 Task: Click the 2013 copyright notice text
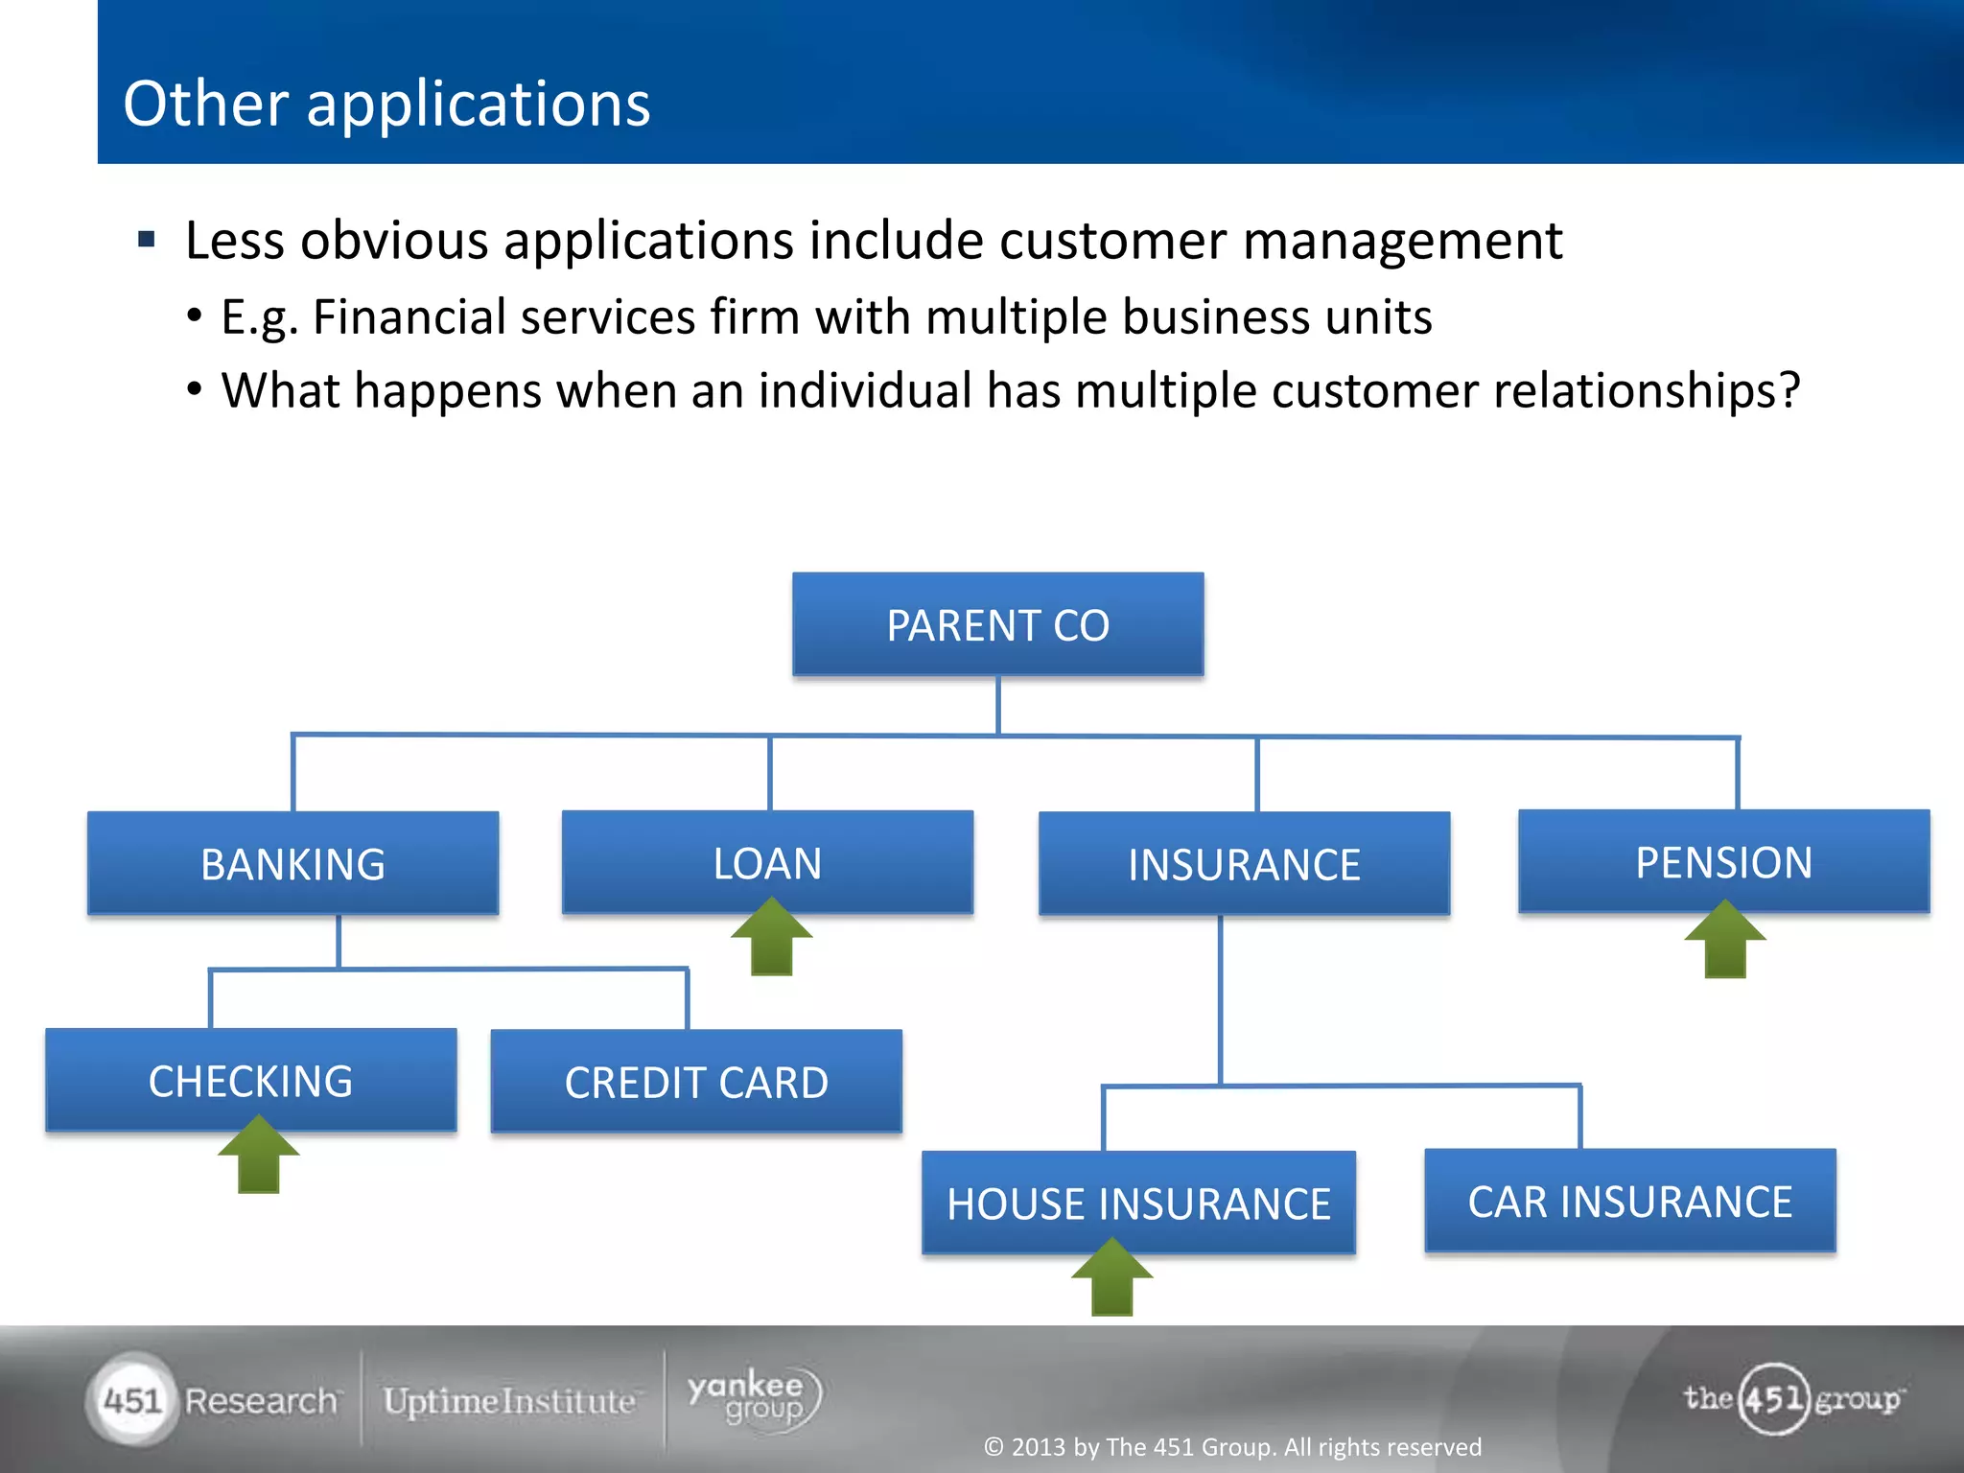pyautogui.click(x=1232, y=1446)
